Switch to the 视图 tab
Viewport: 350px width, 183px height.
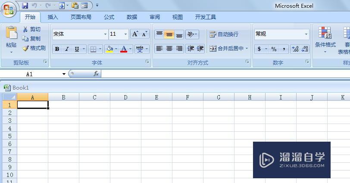pos(178,17)
